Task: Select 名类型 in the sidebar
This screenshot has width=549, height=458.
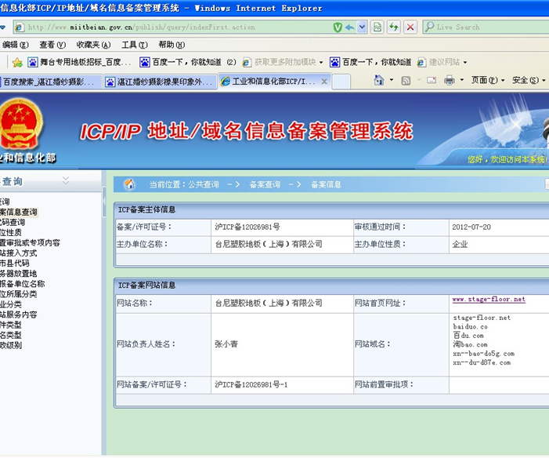Action: 11,335
